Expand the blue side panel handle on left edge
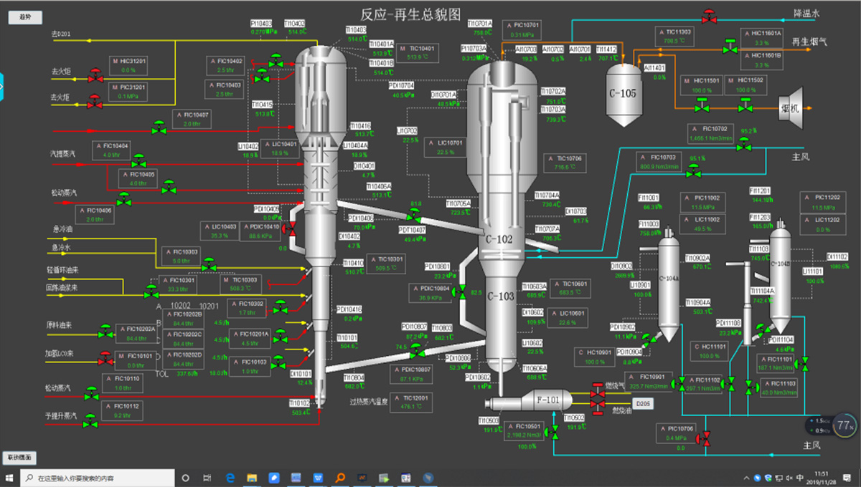The width and height of the screenshot is (861, 487). pyautogui.click(x=2, y=87)
